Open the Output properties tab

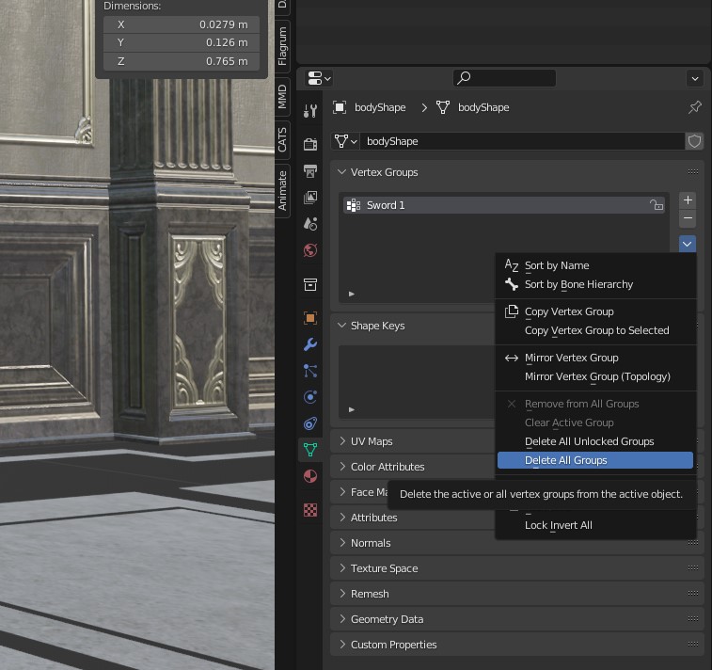click(x=310, y=170)
